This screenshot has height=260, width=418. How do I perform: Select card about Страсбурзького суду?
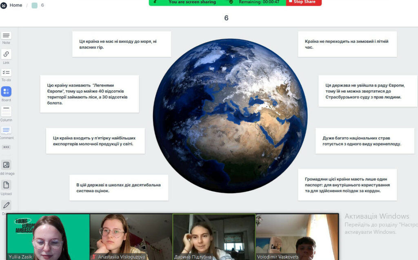[x=368, y=91]
